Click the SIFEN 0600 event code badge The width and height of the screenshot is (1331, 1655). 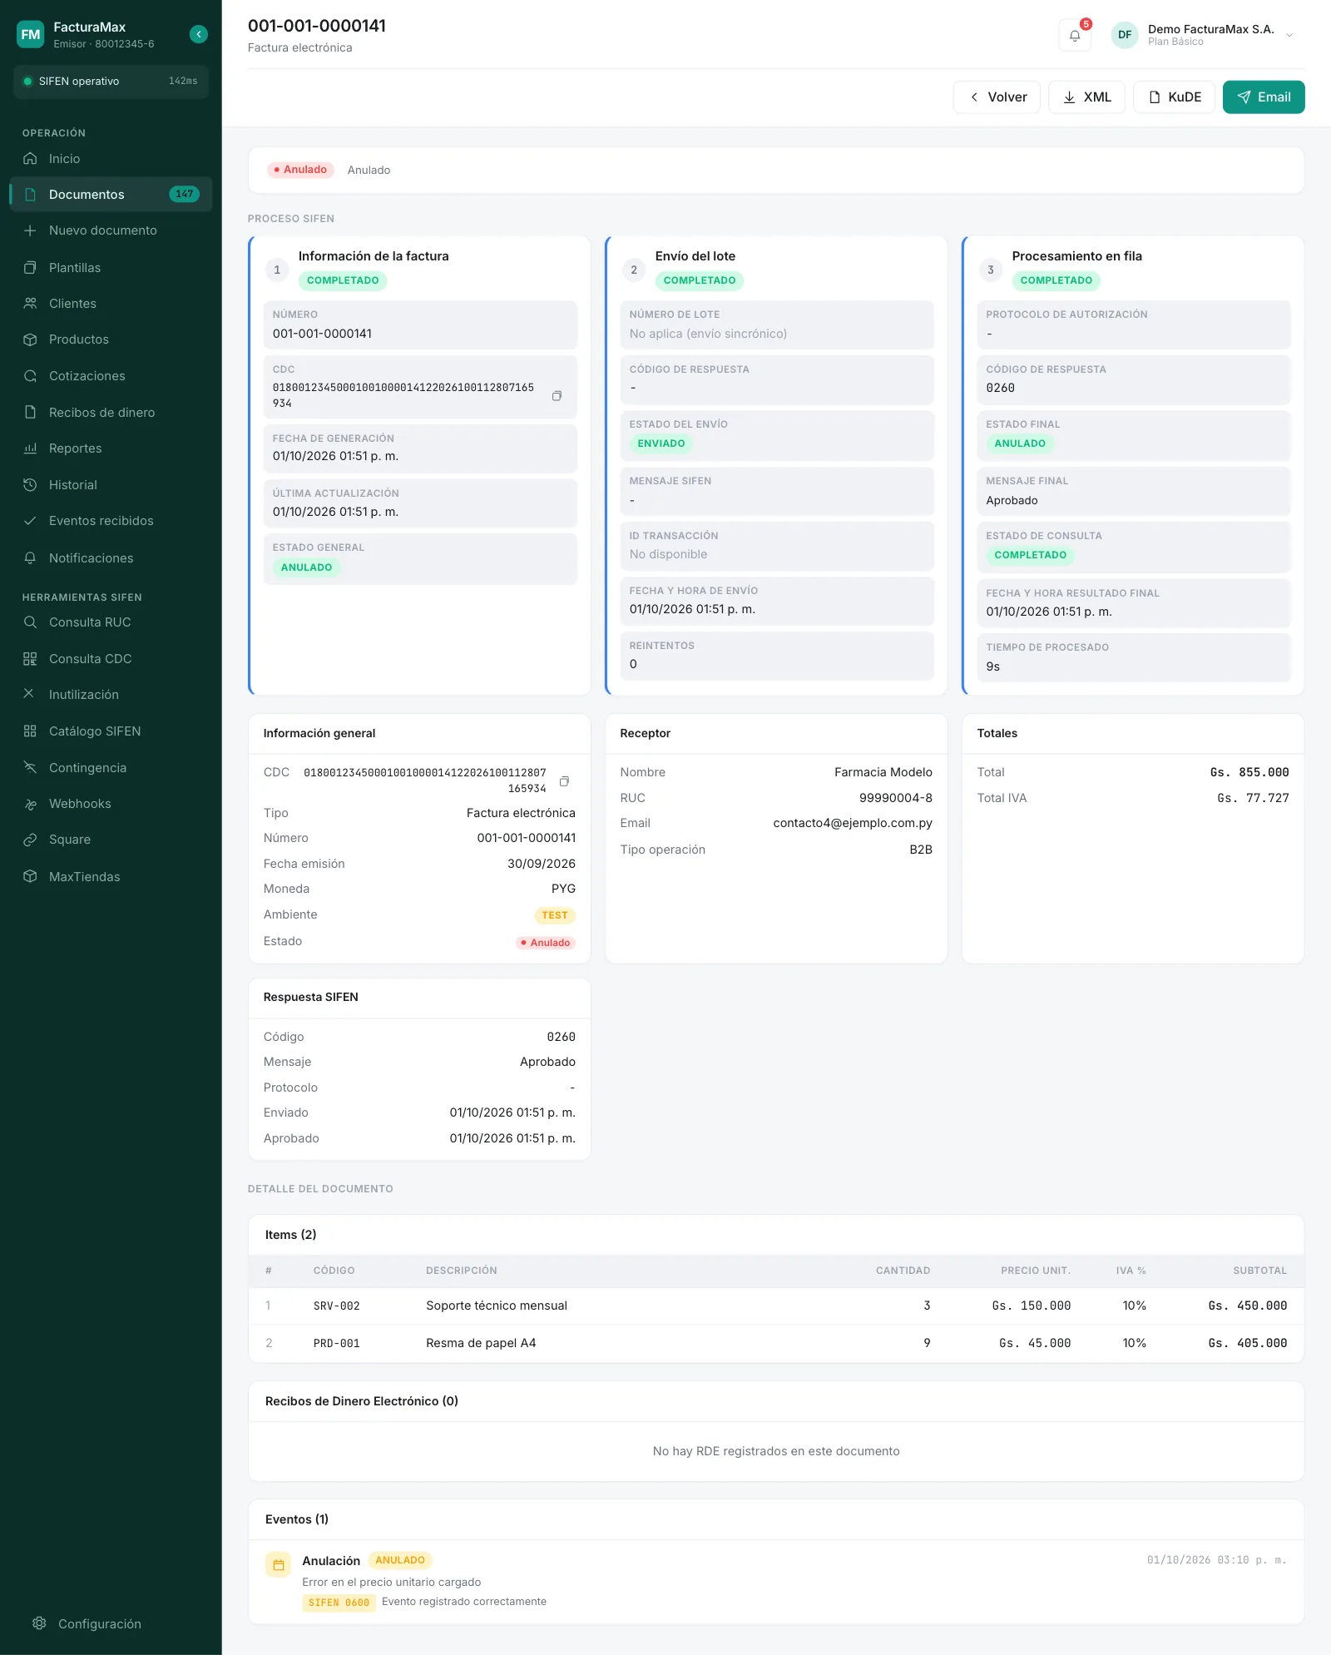coord(339,1603)
